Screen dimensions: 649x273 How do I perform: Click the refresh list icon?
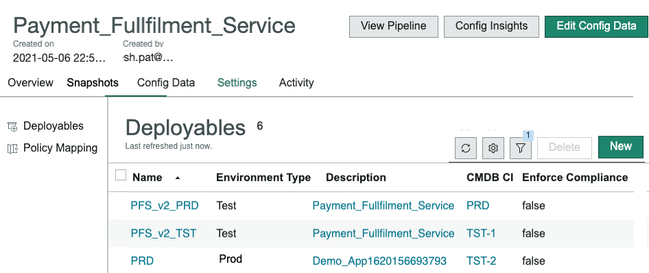466,148
